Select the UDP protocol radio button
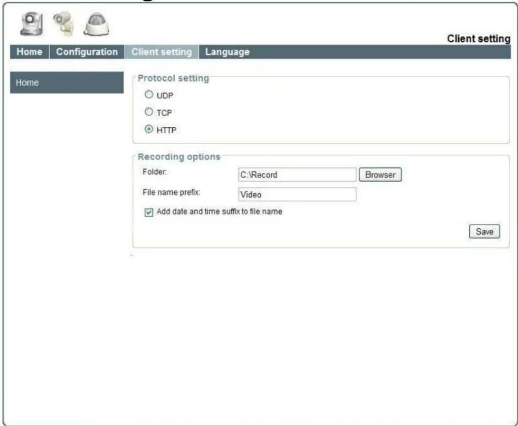This screenshot has width=518, height=426. click(149, 95)
